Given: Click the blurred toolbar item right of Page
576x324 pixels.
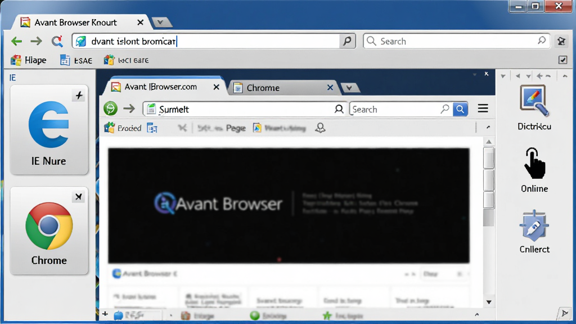Looking at the screenshot, I should click(280, 128).
